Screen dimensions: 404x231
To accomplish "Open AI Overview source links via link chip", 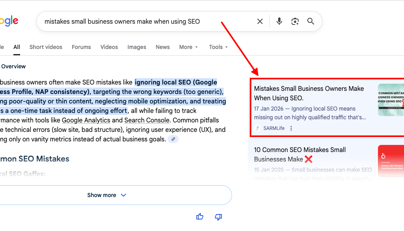I will (173, 139).
